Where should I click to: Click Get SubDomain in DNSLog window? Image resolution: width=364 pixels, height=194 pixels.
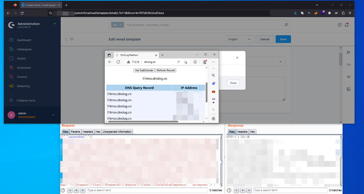pyautogui.click(x=144, y=70)
